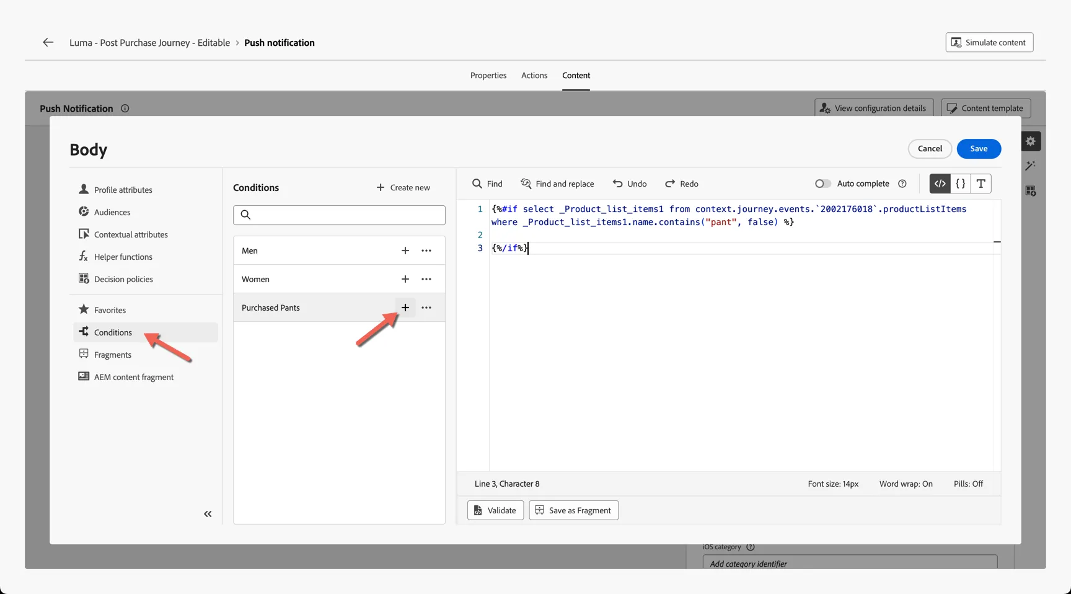
Task: Focus the Conditions search field
Action: point(339,215)
